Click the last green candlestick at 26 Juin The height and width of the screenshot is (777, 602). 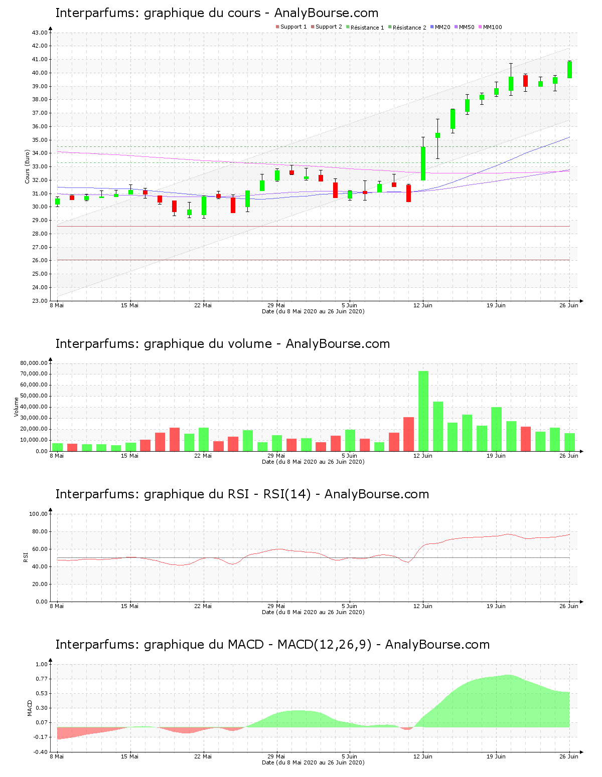[x=569, y=70]
